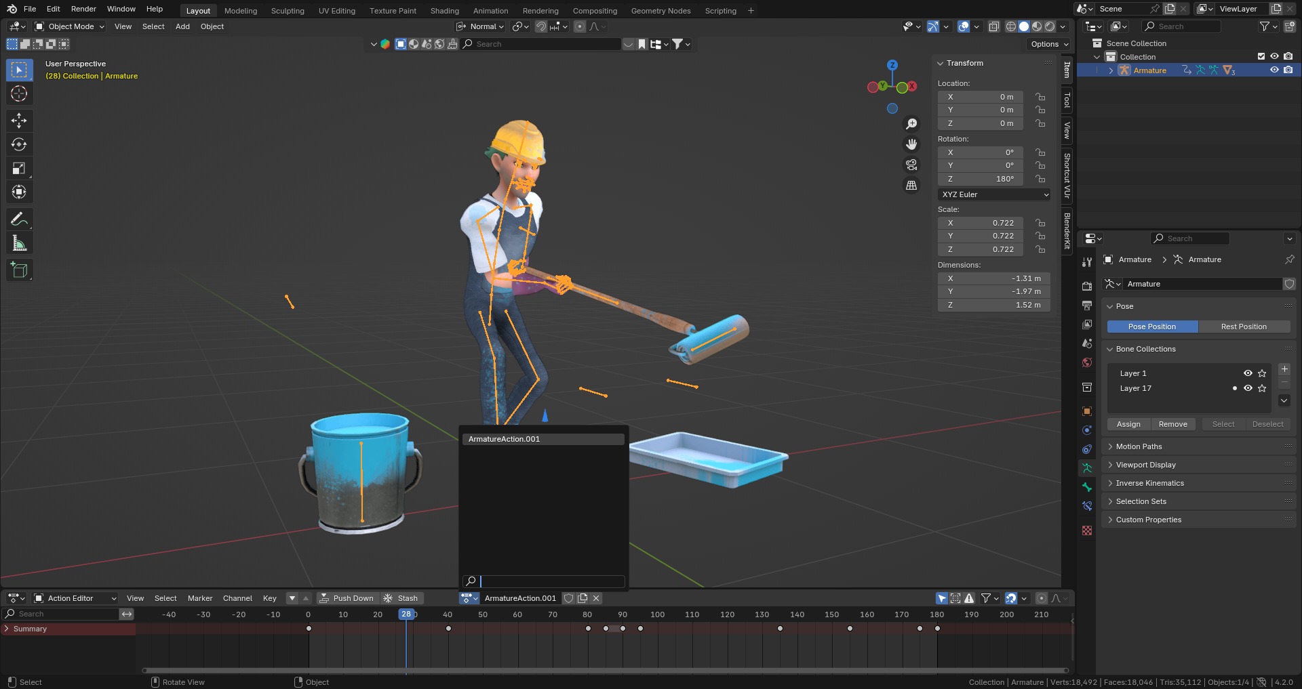Open the Action Editor mode dropdown

[x=75, y=598]
